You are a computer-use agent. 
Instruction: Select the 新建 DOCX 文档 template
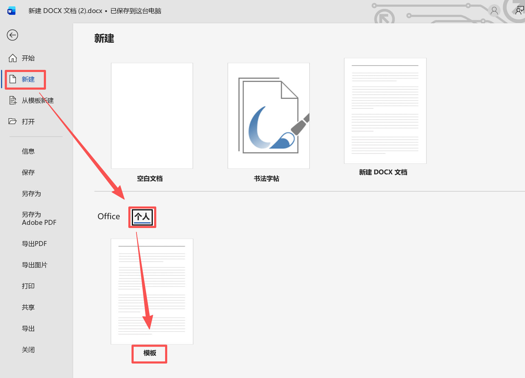point(385,110)
